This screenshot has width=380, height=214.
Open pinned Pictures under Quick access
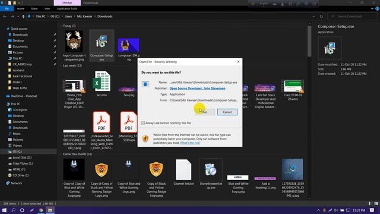[18, 52]
